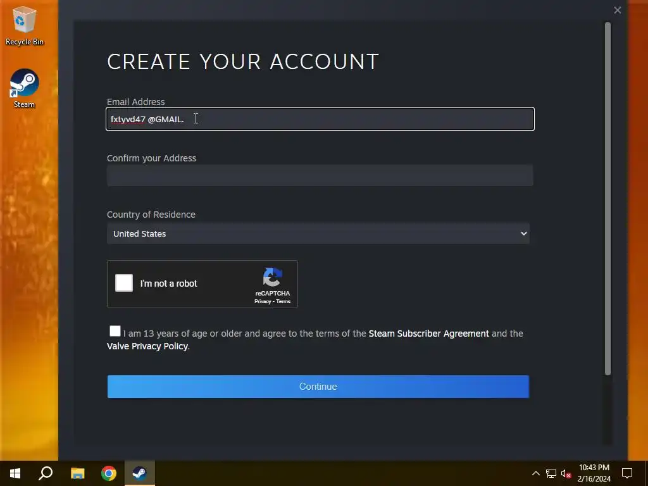This screenshot has height=486, width=648.
Task: Open taskbar search magnifier
Action: coord(46,473)
